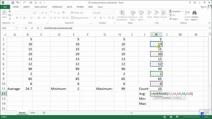Open the Font Size dropdown

39,13
